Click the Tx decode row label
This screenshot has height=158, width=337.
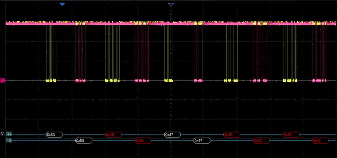[9, 140]
